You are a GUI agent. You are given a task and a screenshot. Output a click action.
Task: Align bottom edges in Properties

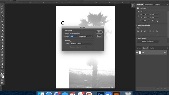click(157, 31)
